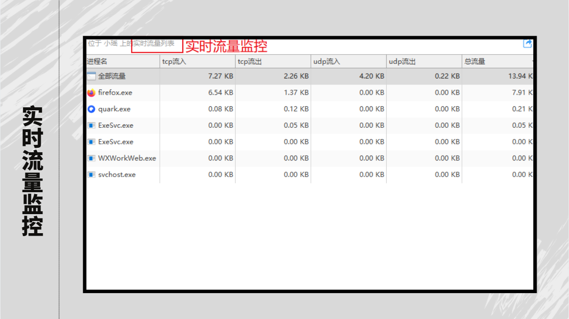Image resolution: width=569 pixels, height=319 pixels.
Task: Sort by tcp流出 column header
Action: pos(273,61)
